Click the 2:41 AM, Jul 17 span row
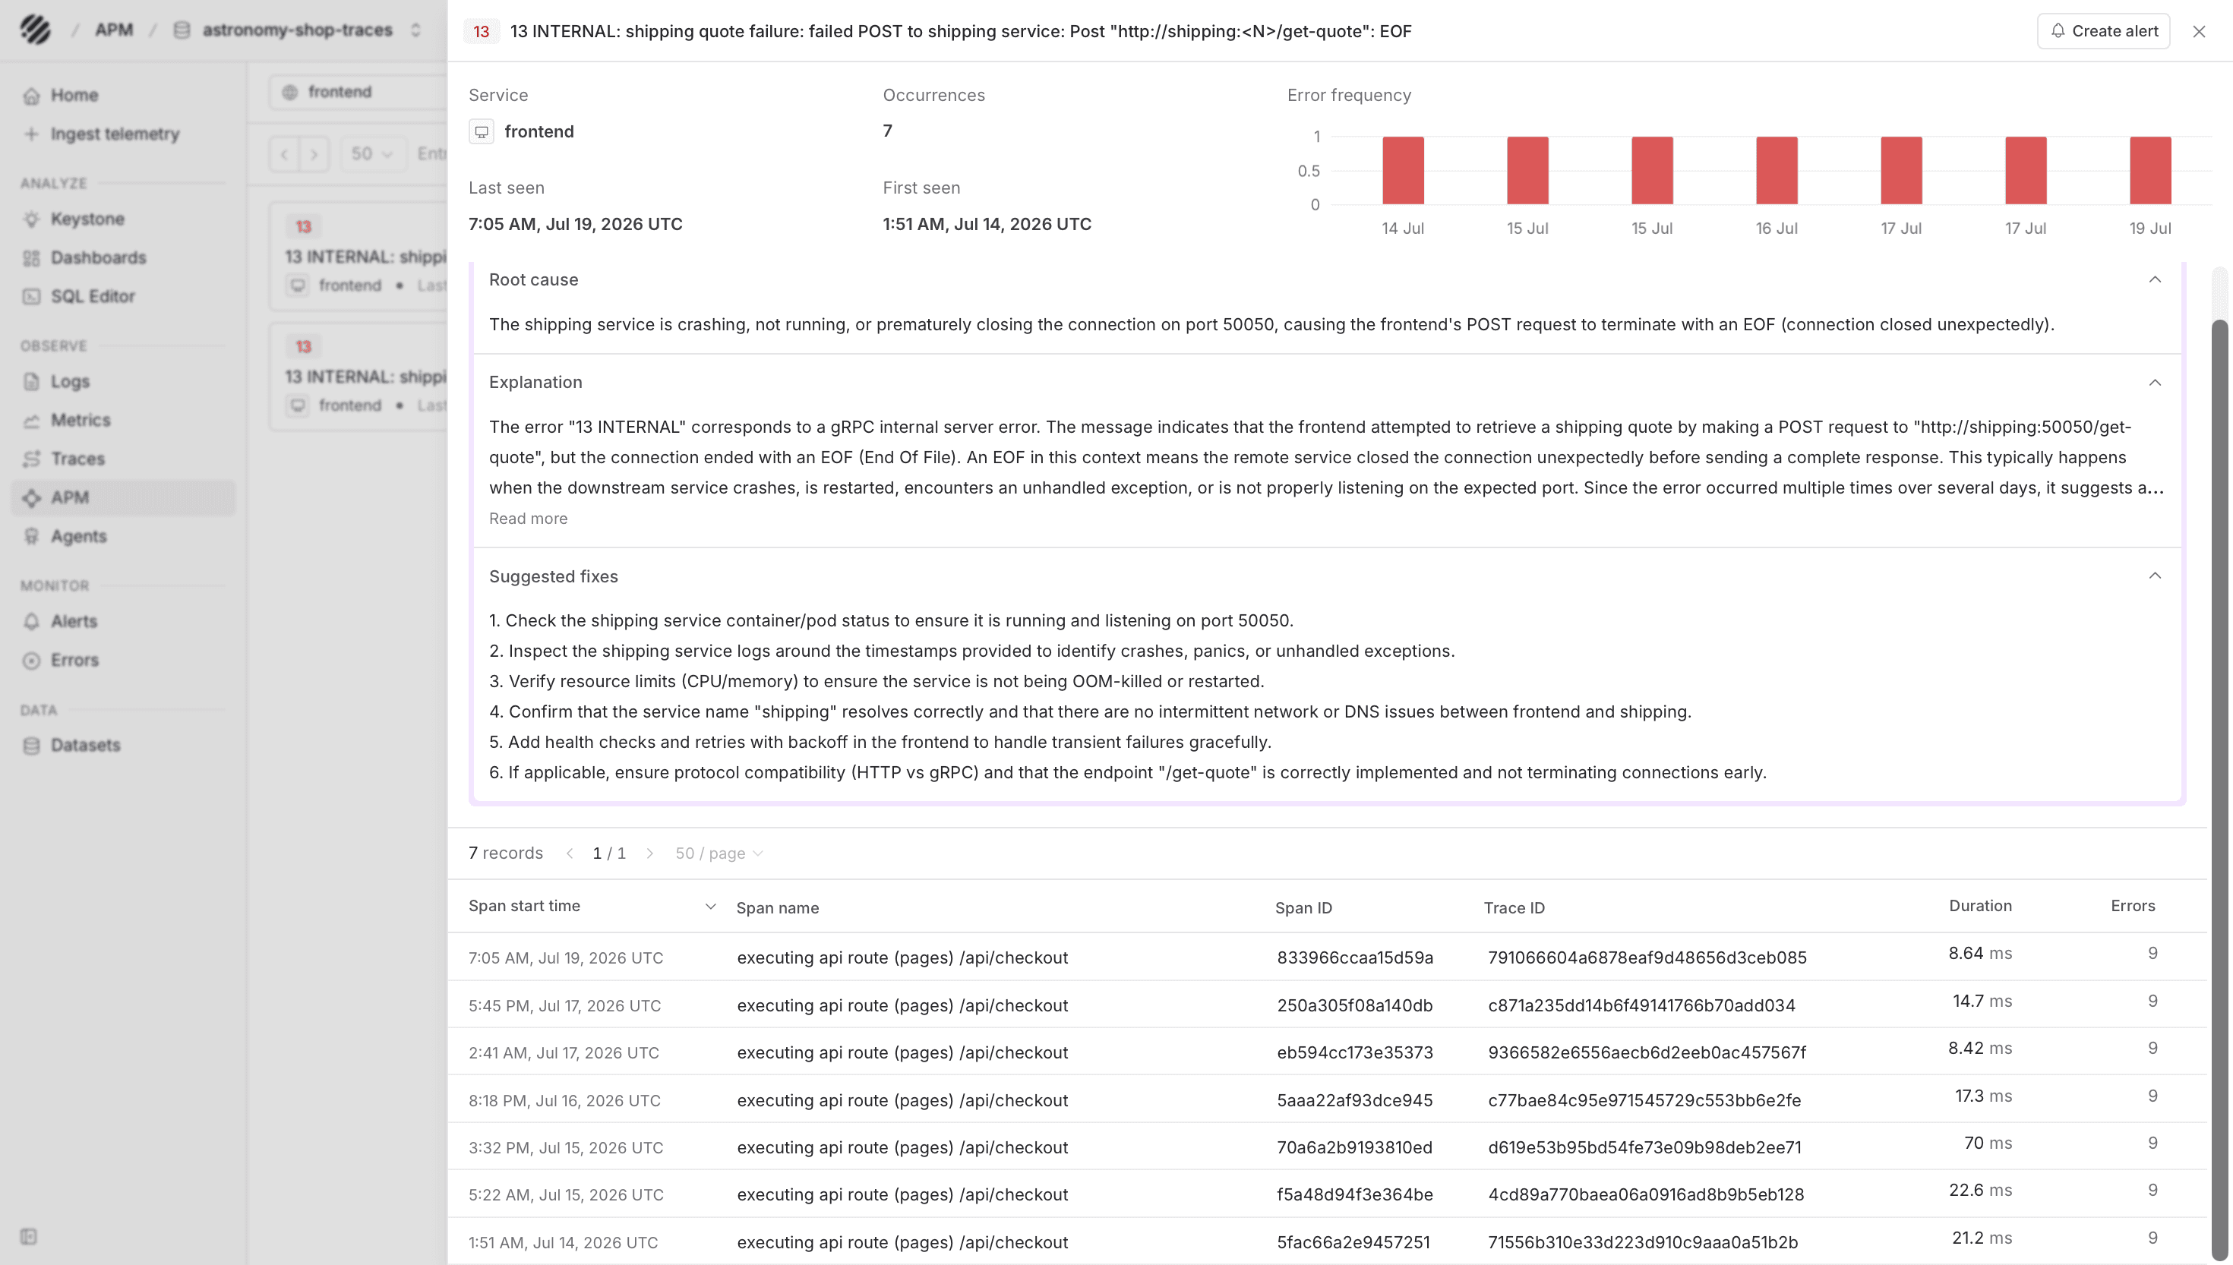Image resolution: width=2233 pixels, height=1265 pixels. click(x=1327, y=1052)
